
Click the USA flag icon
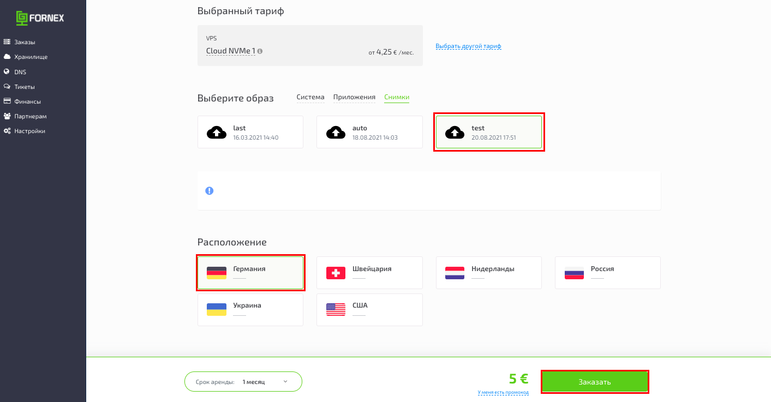coord(336,310)
